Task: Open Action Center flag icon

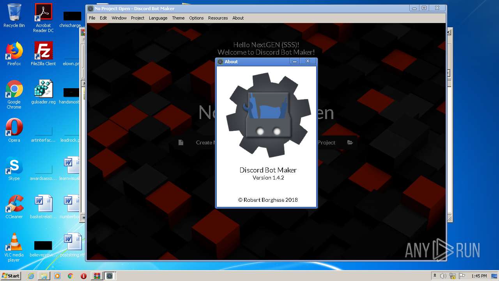Action: coord(462,276)
